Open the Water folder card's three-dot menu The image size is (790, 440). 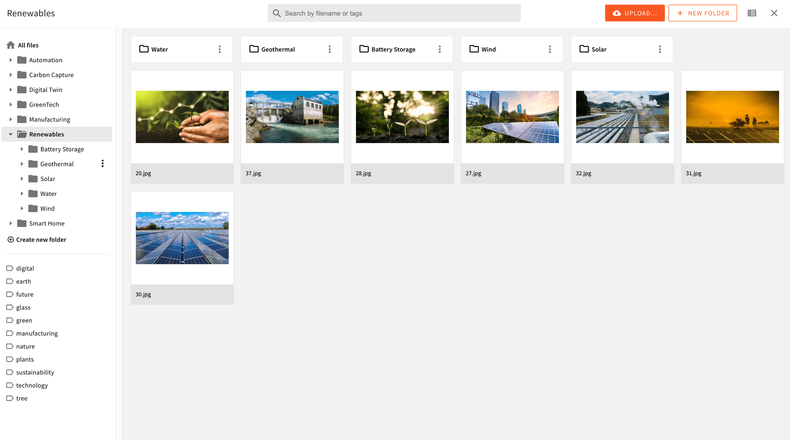click(x=219, y=49)
